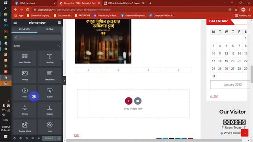Go back in Chrome
The image size is (253, 142).
(x=15, y=9)
